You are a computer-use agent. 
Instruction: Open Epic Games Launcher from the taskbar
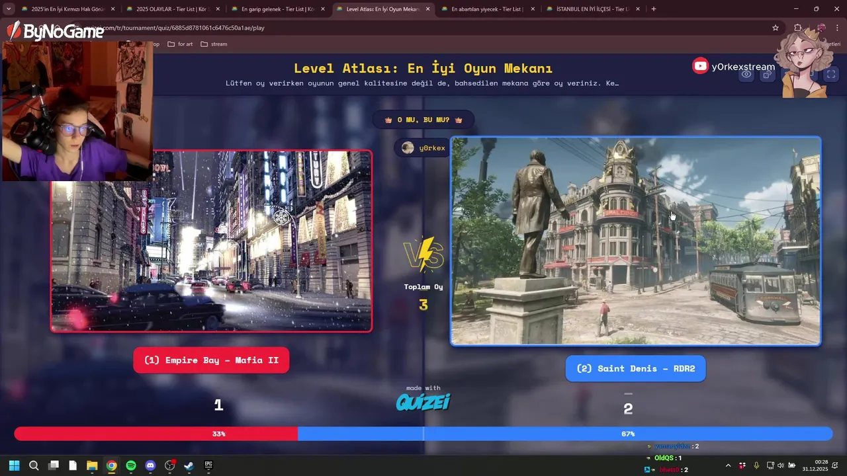208,465
